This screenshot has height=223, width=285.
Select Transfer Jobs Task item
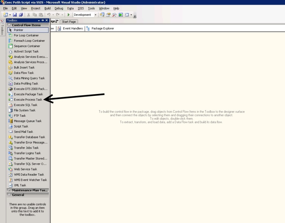[x=28, y=148]
